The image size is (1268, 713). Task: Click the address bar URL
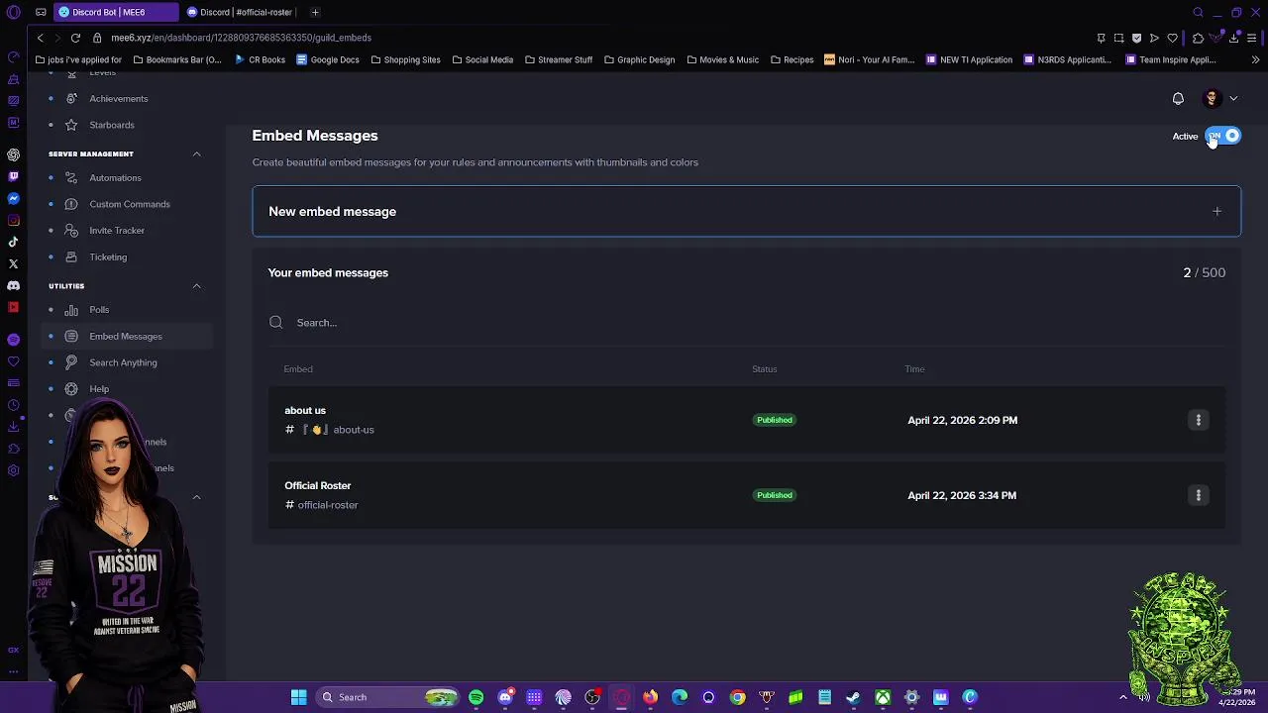(241, 38)
